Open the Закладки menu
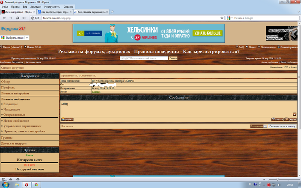This screenshot has width=301, height=188. tap(36, 7)
